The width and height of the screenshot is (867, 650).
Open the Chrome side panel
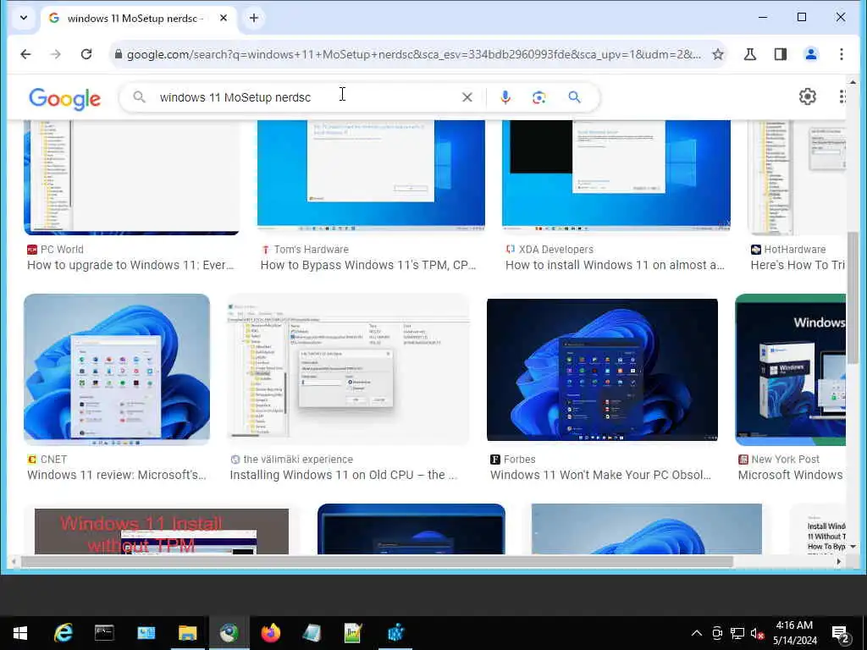(780, 54)
